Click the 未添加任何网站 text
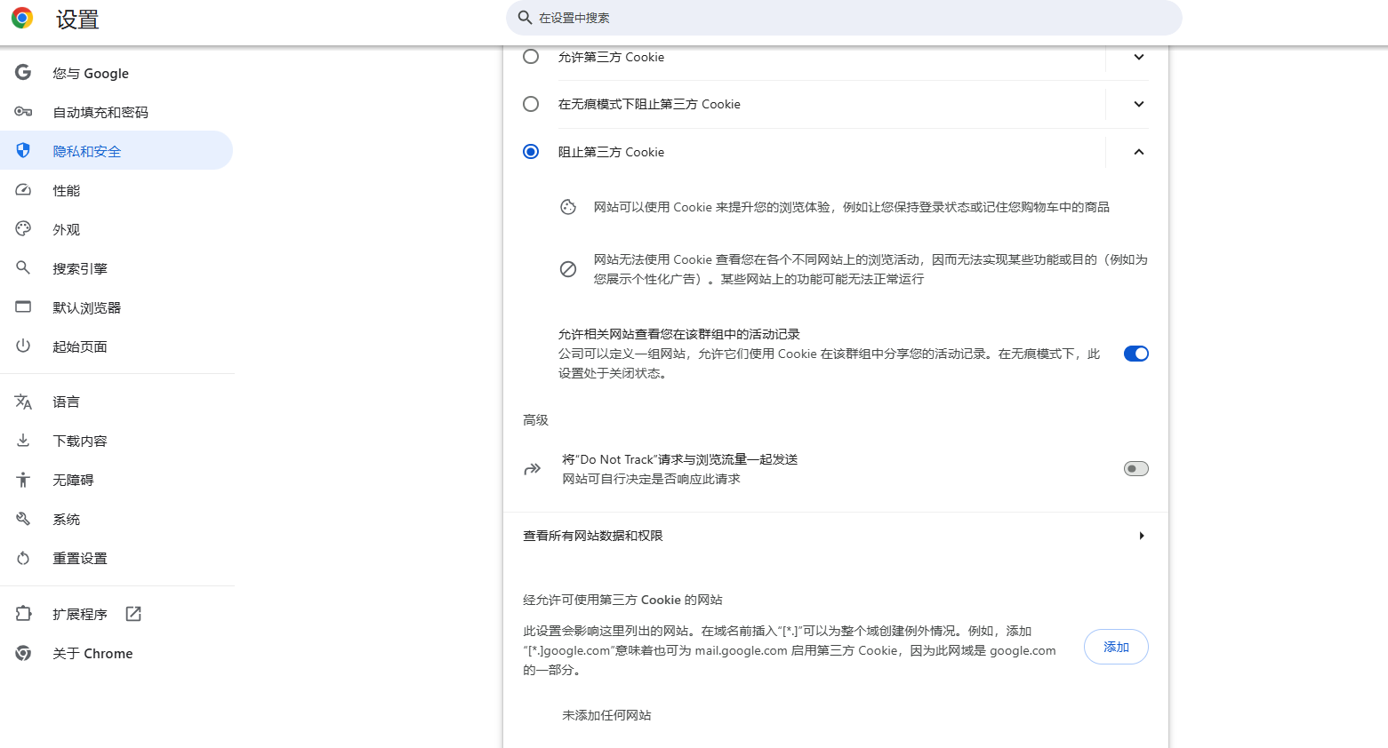1388x748 pixels. click(x=606, y=715)
